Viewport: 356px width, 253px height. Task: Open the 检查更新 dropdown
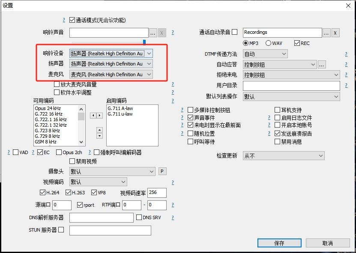tap(284, 156)
